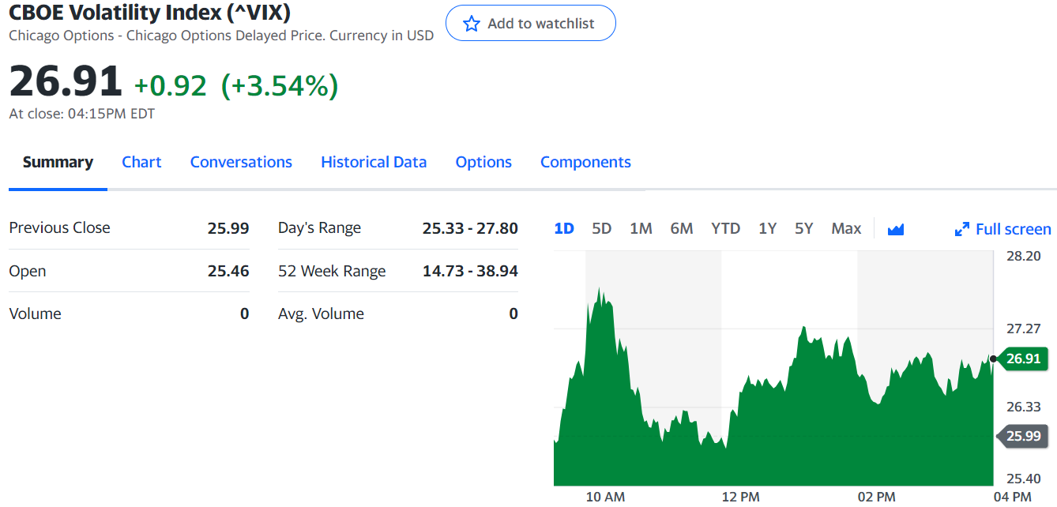Click the Chicago Options Delayed Price subtitle

point(221,36)
